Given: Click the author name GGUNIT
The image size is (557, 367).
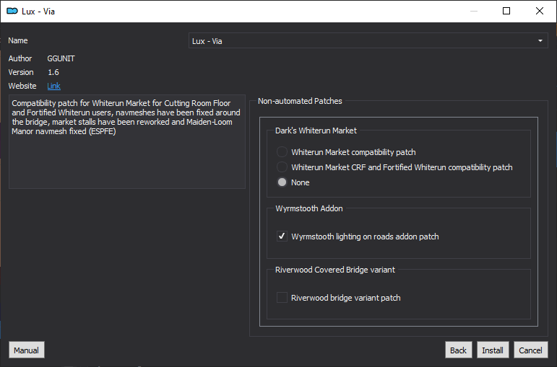Looking at the screenshot, I should [x=61, y=58].
